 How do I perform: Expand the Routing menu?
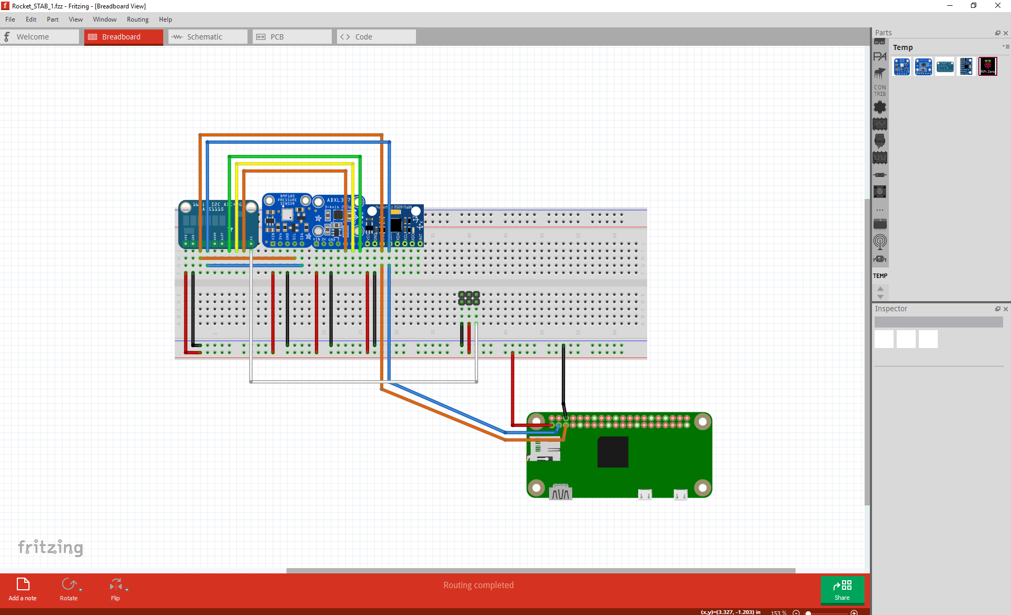pyautogui.click(x=137, y=19)
